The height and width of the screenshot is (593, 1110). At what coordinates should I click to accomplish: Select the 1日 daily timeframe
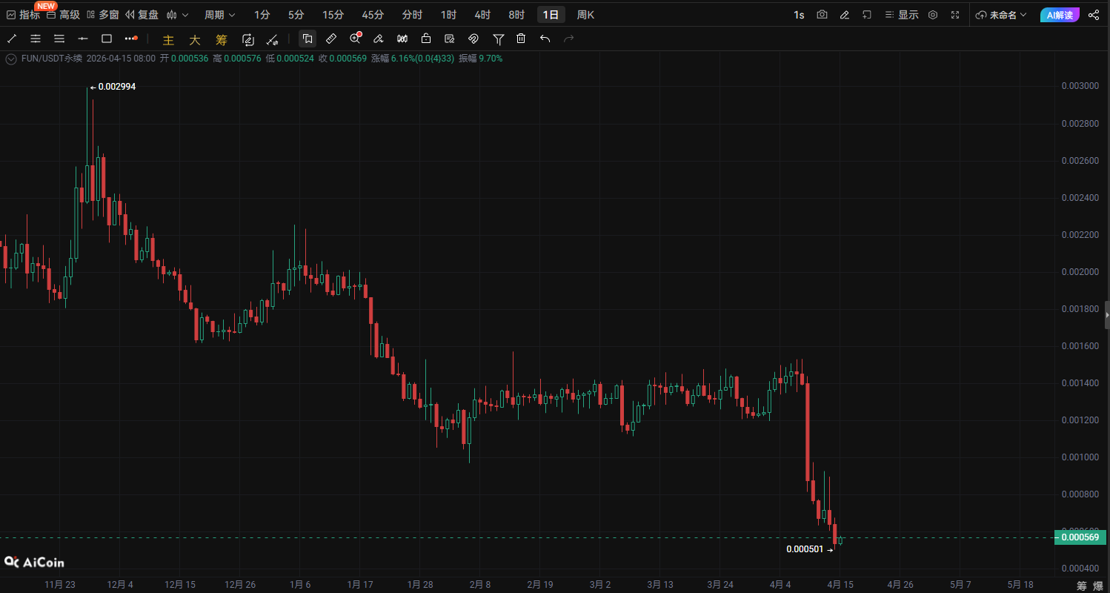coord(551,15)
